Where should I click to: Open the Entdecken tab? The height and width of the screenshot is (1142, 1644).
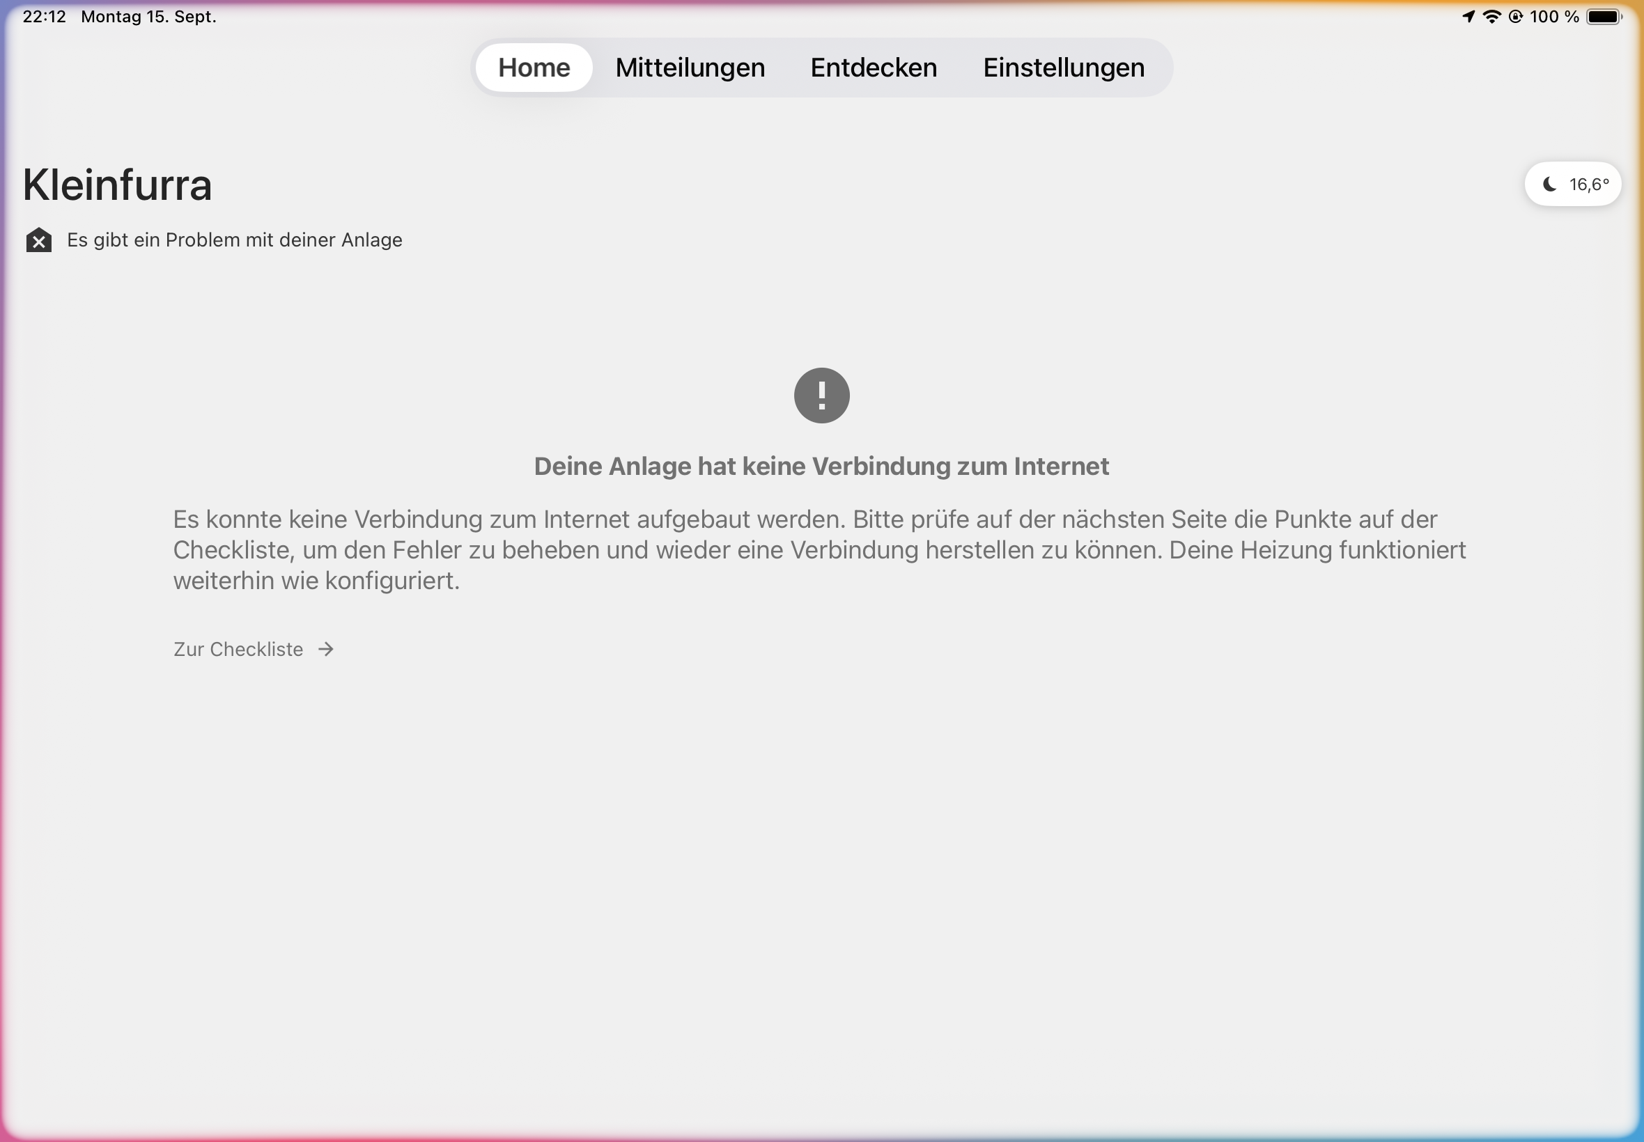tap(873, 68)
